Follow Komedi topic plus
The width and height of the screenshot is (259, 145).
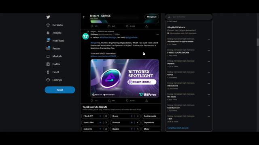[132, 122]
